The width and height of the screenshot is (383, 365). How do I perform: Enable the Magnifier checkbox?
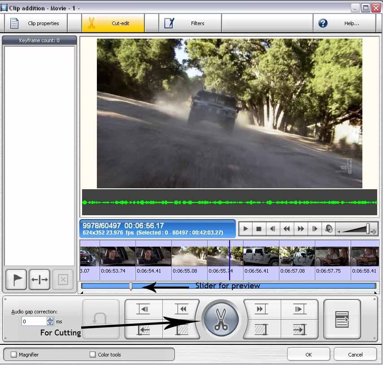coord(13,354)
